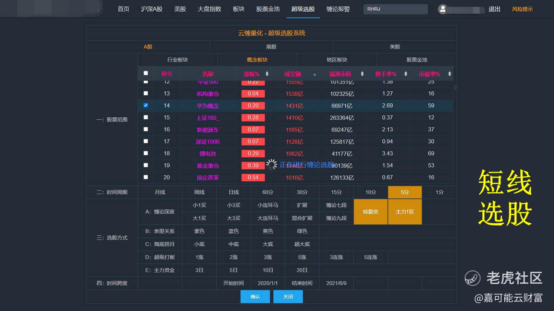Image resolution: width=554 pixels, height=311 pixels.
Task: Check the box for 新能源车 row
Action: click(146, 129)
